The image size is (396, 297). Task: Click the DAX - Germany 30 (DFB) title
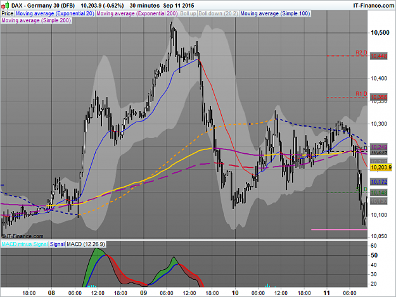[x=43, y=6]
